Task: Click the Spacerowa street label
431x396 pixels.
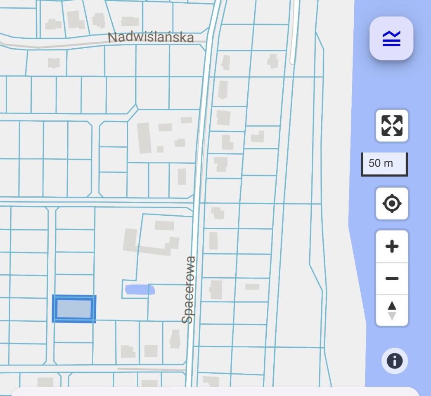Action: pyautogui.click(x=189, y=290)
